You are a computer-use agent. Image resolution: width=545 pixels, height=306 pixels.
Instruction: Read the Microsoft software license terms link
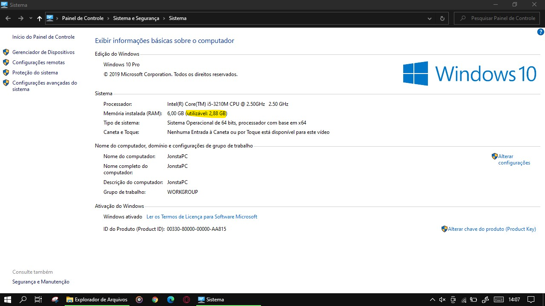pyautogui.click(x=202, y=217)
